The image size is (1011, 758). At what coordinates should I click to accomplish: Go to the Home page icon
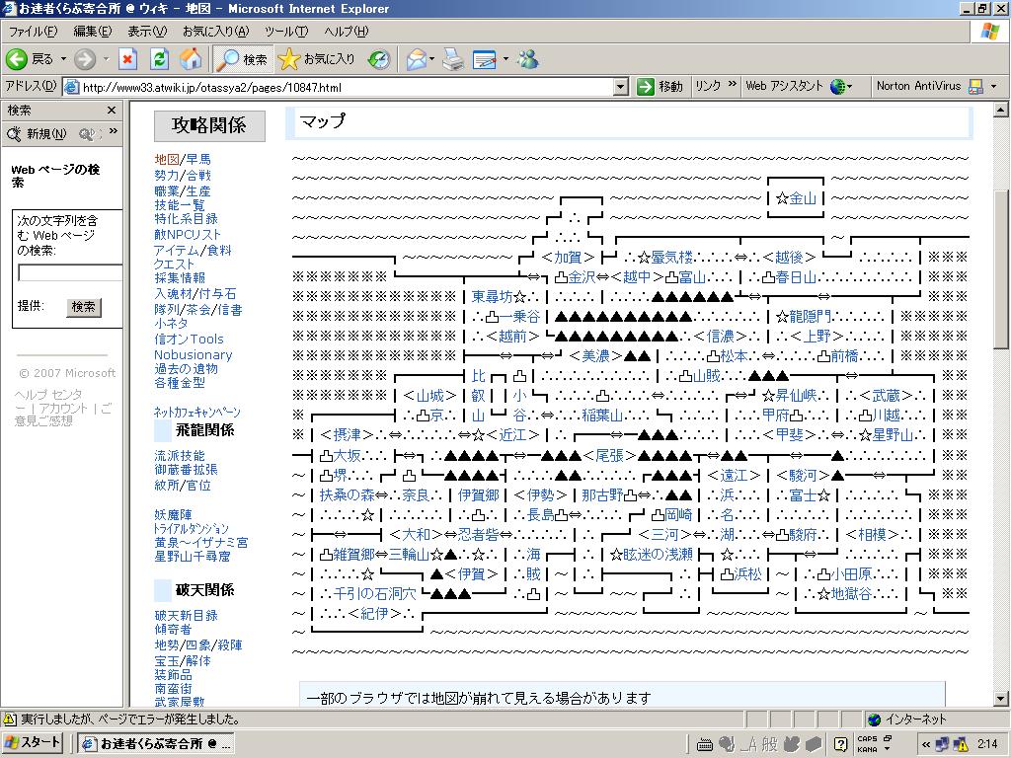click(190, 59)
